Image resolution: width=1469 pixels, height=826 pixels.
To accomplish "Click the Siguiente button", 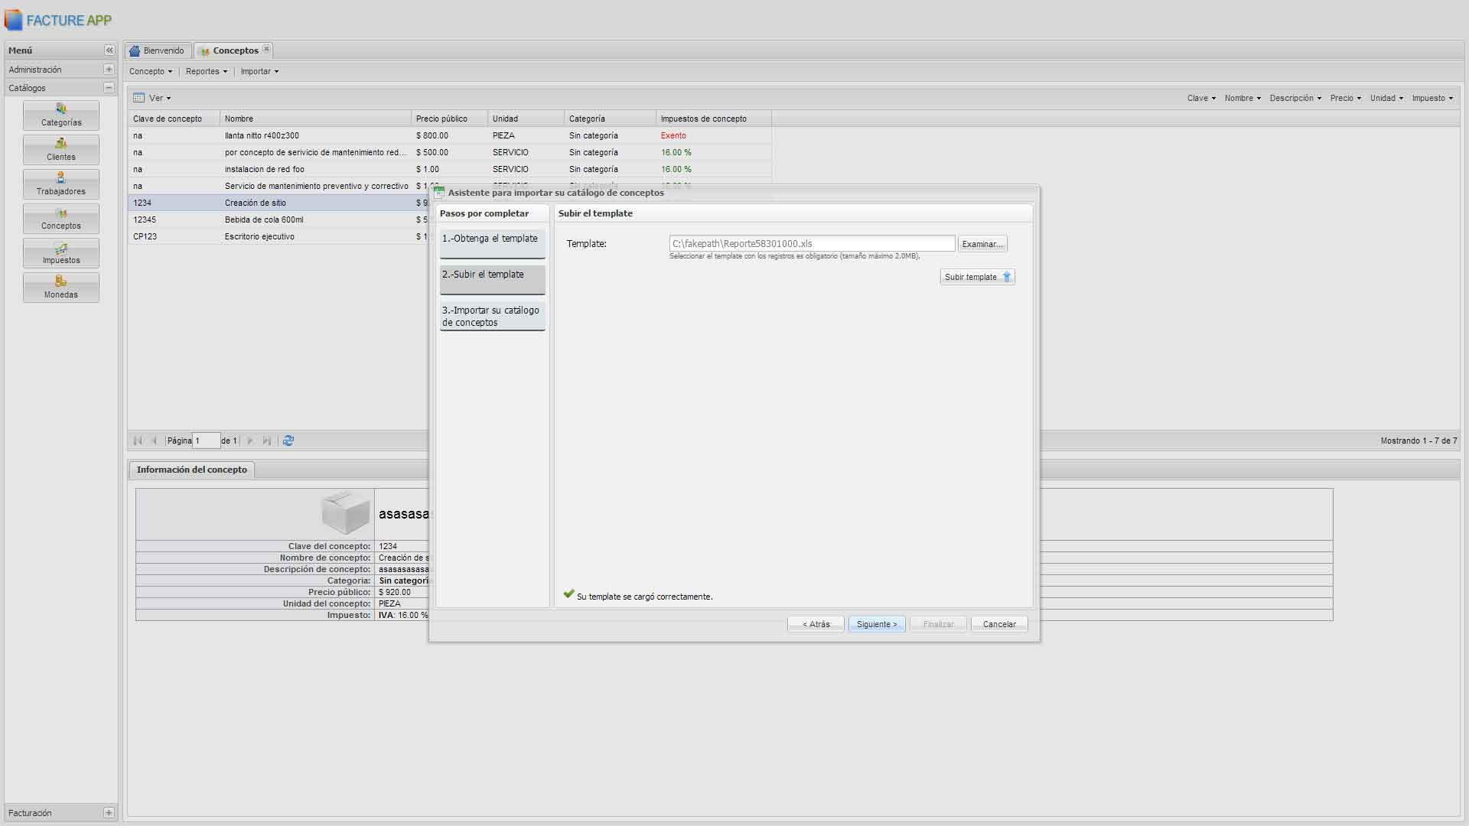I will (x=877, y=624).
